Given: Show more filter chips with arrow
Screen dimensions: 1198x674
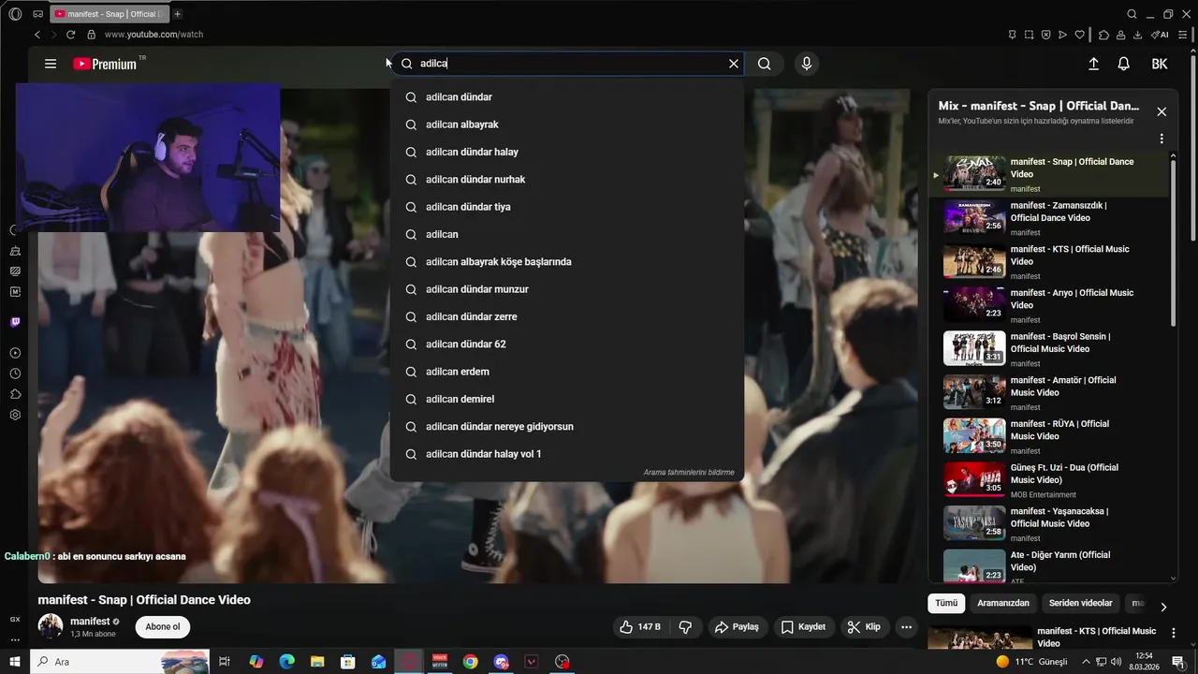Looking at the screenshot, I should (x=1163, y=607).
